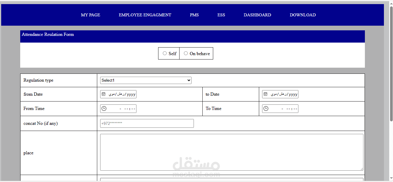Open the DASHBOARD navigation item

click(x=257, y=15)
